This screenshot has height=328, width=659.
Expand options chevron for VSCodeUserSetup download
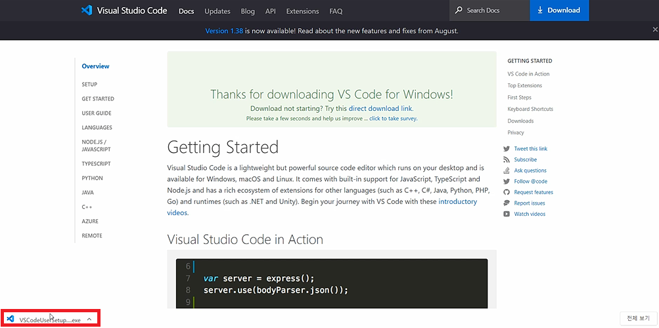coord(89,319)
